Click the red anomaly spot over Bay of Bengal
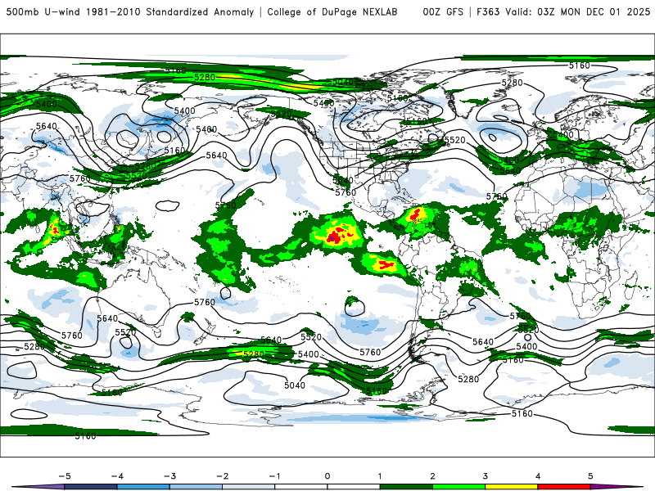Viewport: 655px width, 491px height. (x=54, y=229)
